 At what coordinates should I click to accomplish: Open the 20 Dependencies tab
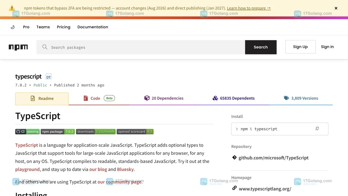[164, 98]
